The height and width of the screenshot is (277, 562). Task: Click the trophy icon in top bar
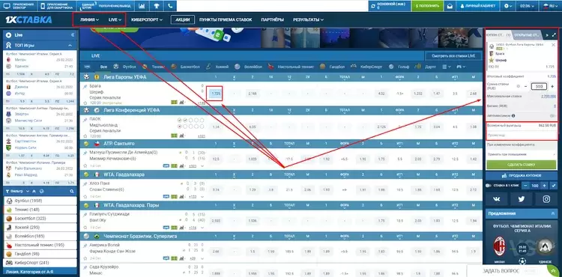coord(157,6)
